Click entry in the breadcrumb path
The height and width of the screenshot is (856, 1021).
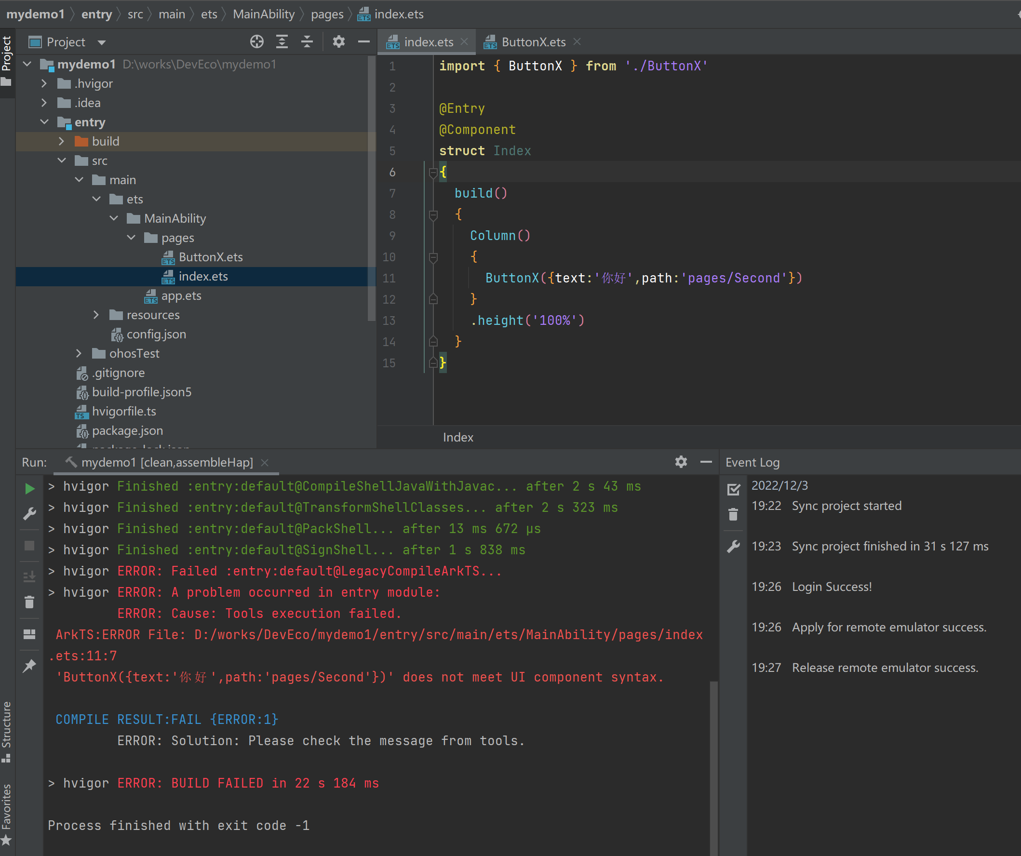[96, 14]
